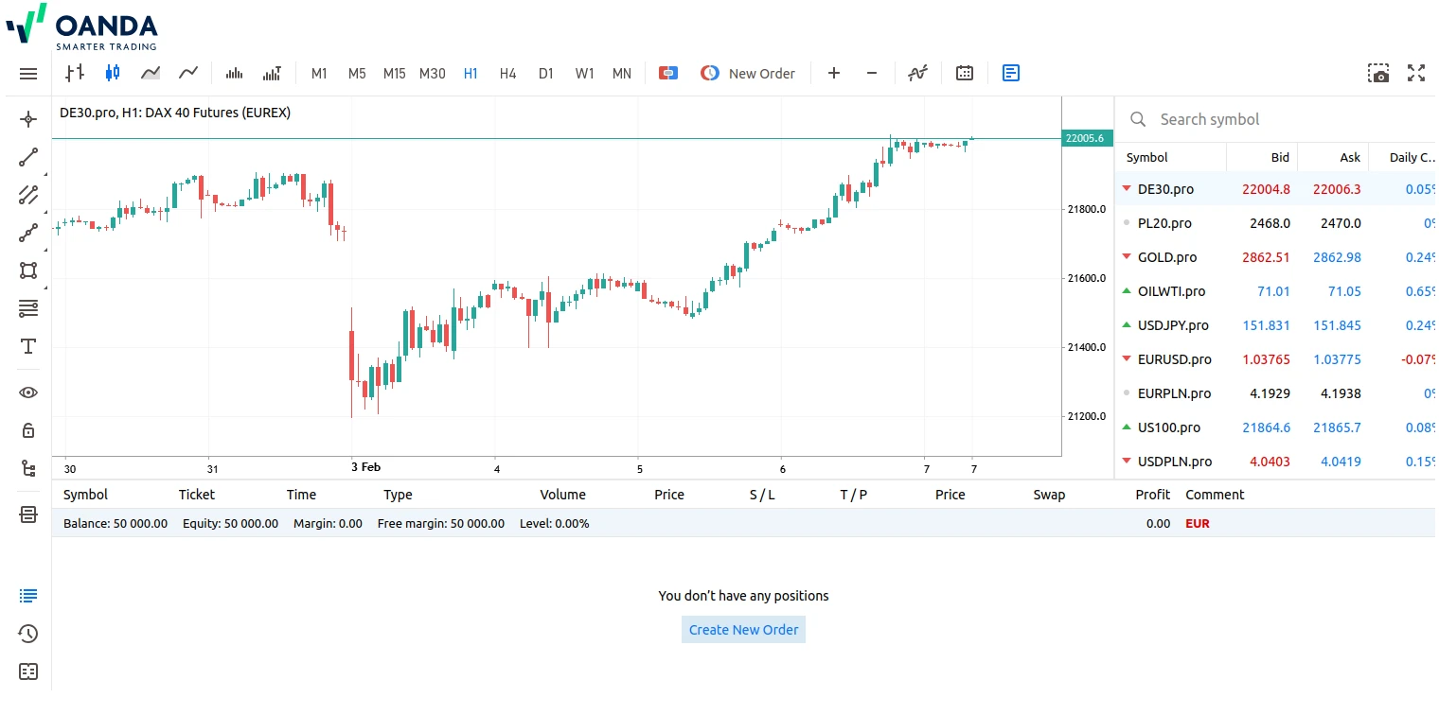
Task: Toggle real volumes display icon
Action: click(x=273, y=73)
